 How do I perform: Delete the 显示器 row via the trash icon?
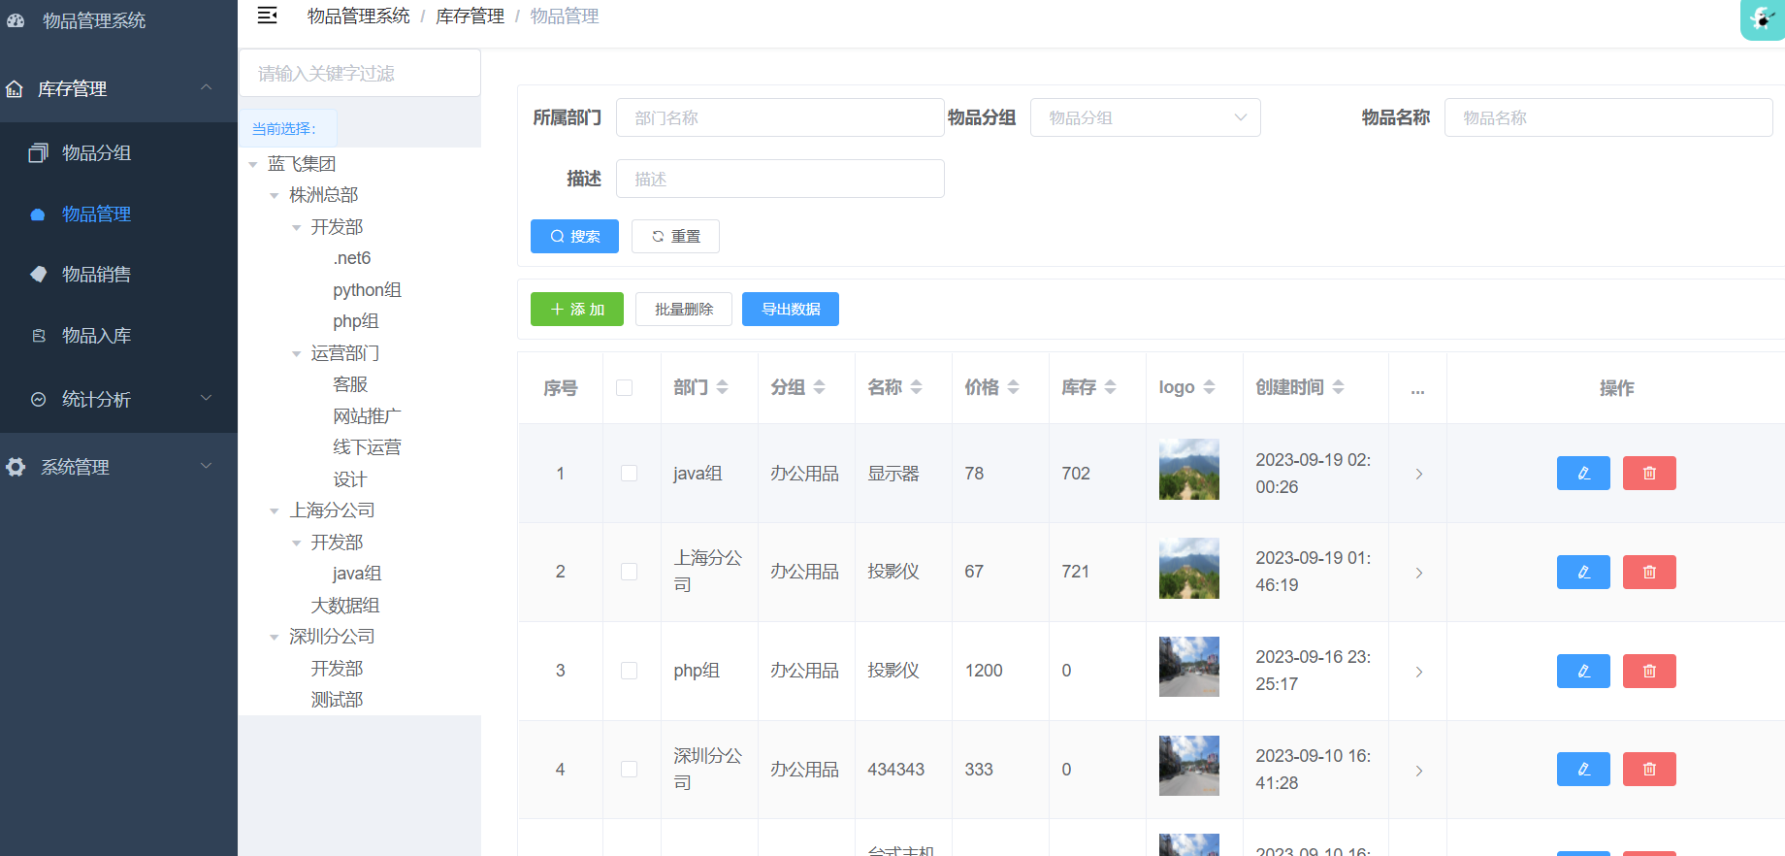pyautogui.click(x=1649, y=474)
